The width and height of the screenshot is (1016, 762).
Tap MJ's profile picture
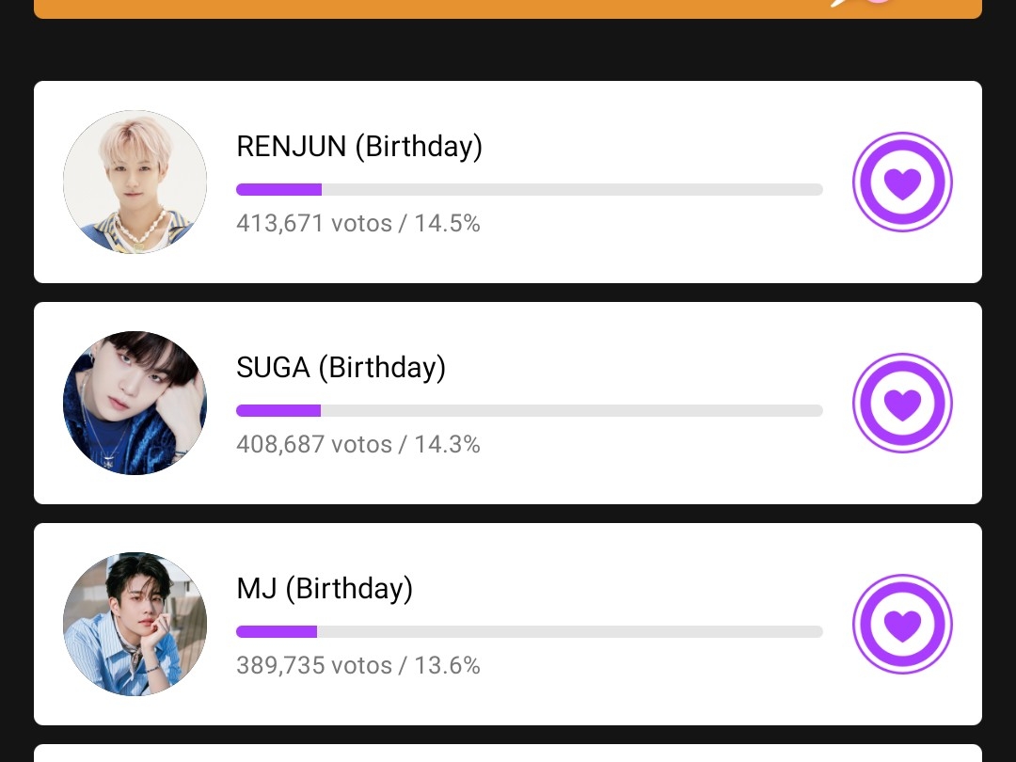[x=135, y=625]
